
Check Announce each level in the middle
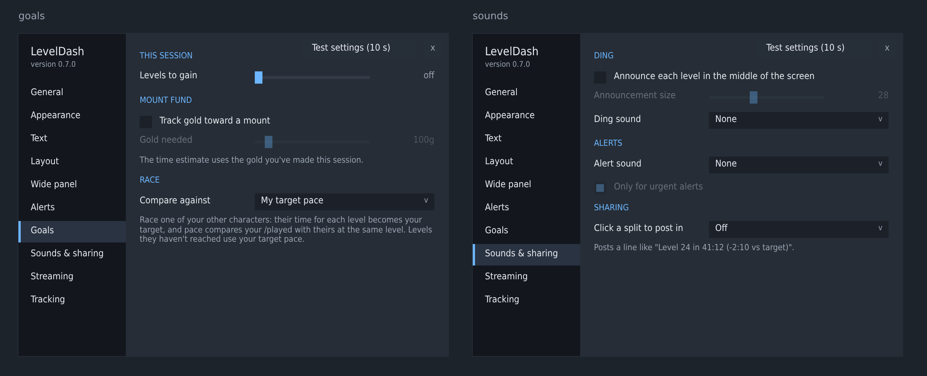[600, 77]
